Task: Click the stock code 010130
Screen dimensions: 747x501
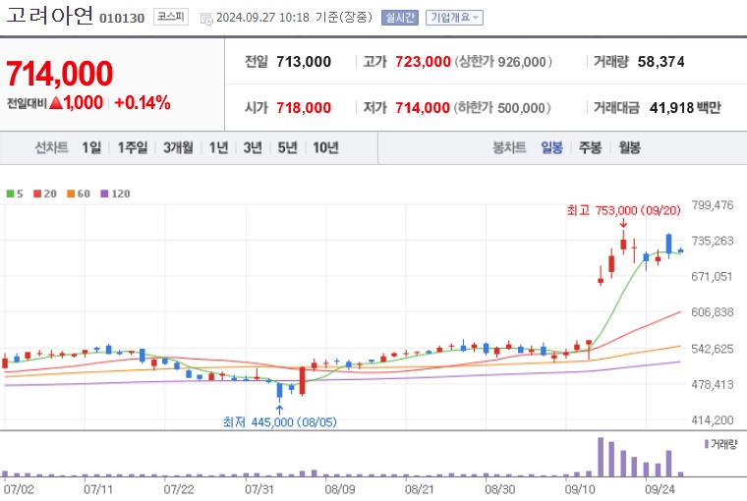Action: (x=122, y=18)
